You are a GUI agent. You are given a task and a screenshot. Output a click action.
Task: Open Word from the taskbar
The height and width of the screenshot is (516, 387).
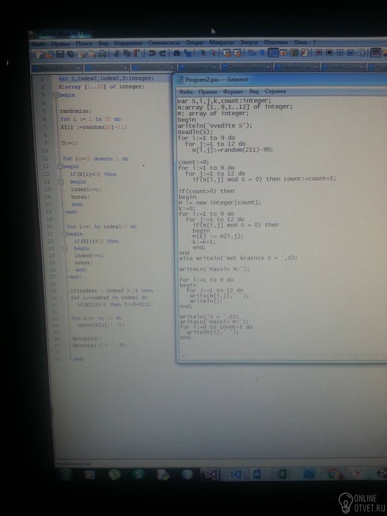[x=259, y=474]
